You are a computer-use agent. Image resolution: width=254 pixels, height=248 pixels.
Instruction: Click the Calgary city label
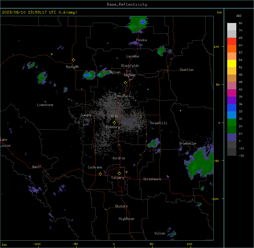(118, 178)
